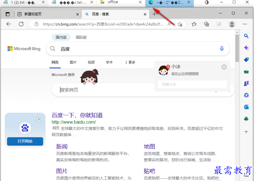Open the 图片 results tab
This screenshot has height=181, width=255.
[73, 62]
